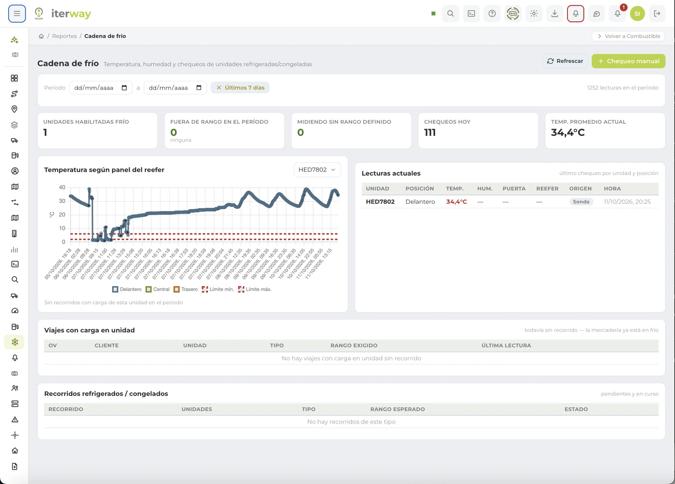Open the warning triangle icon in the sidebar
Image resolution: width=675 pixels, height=484 pixels.
click(x=15, y=420)
